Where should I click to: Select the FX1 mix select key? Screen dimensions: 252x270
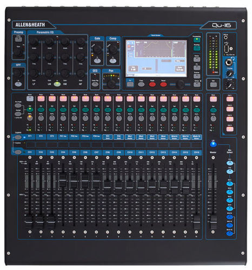[230, 163]
